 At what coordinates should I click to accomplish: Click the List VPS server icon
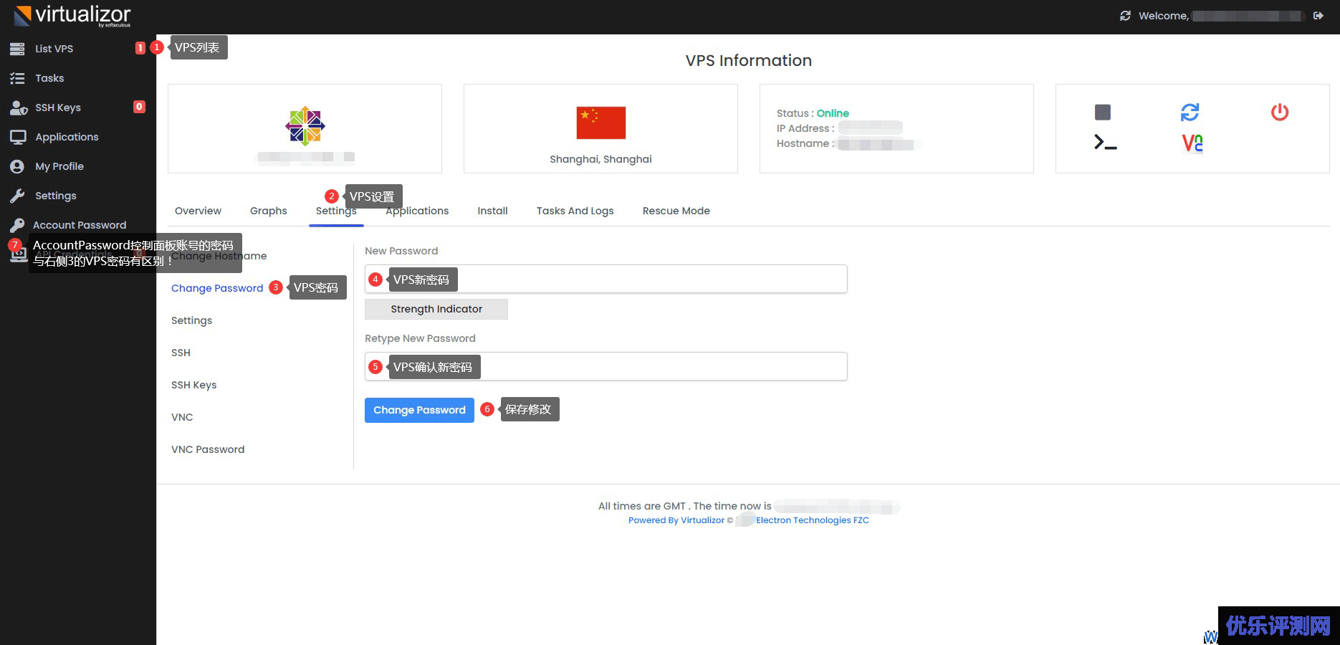(17, 49)
